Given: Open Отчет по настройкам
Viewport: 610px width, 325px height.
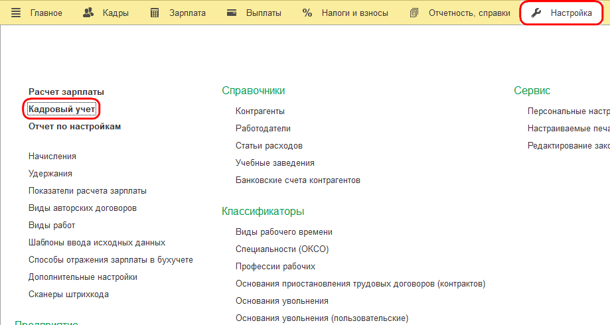Looking at the screenshot, I should [75, 126].
